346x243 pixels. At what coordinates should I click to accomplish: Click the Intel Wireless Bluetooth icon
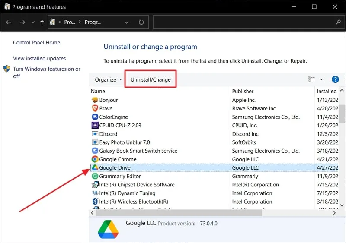(95, 202)
